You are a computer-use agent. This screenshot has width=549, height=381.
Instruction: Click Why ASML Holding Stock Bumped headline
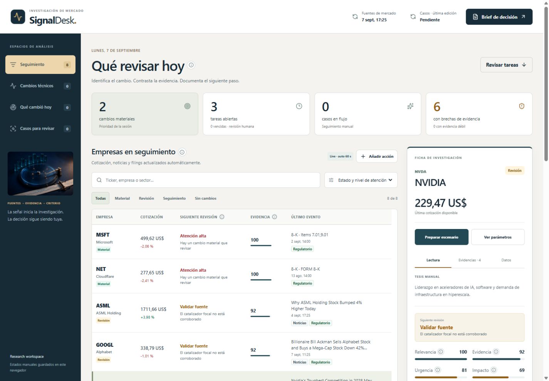point(326,306)
